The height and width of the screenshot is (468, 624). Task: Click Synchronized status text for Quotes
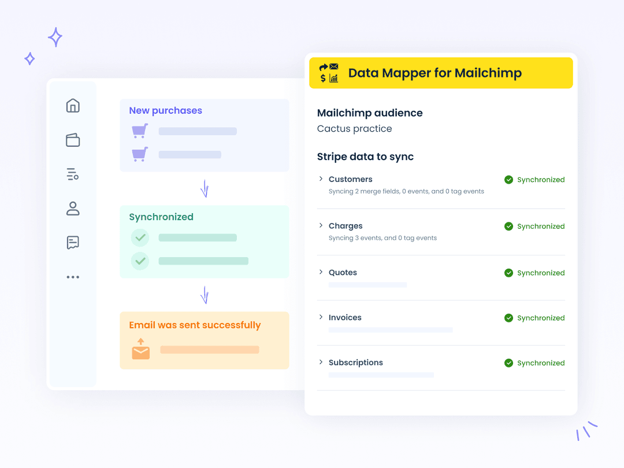(x=541, y=273)
